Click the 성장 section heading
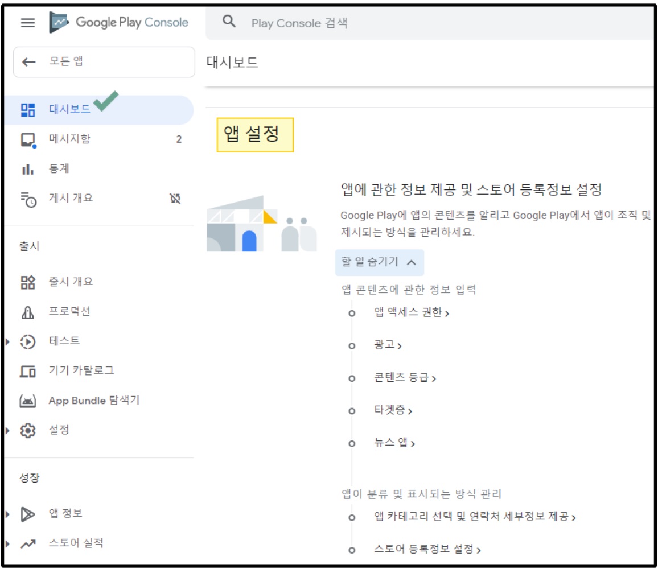This screenshot has height=569, width=658. point(30,478)
